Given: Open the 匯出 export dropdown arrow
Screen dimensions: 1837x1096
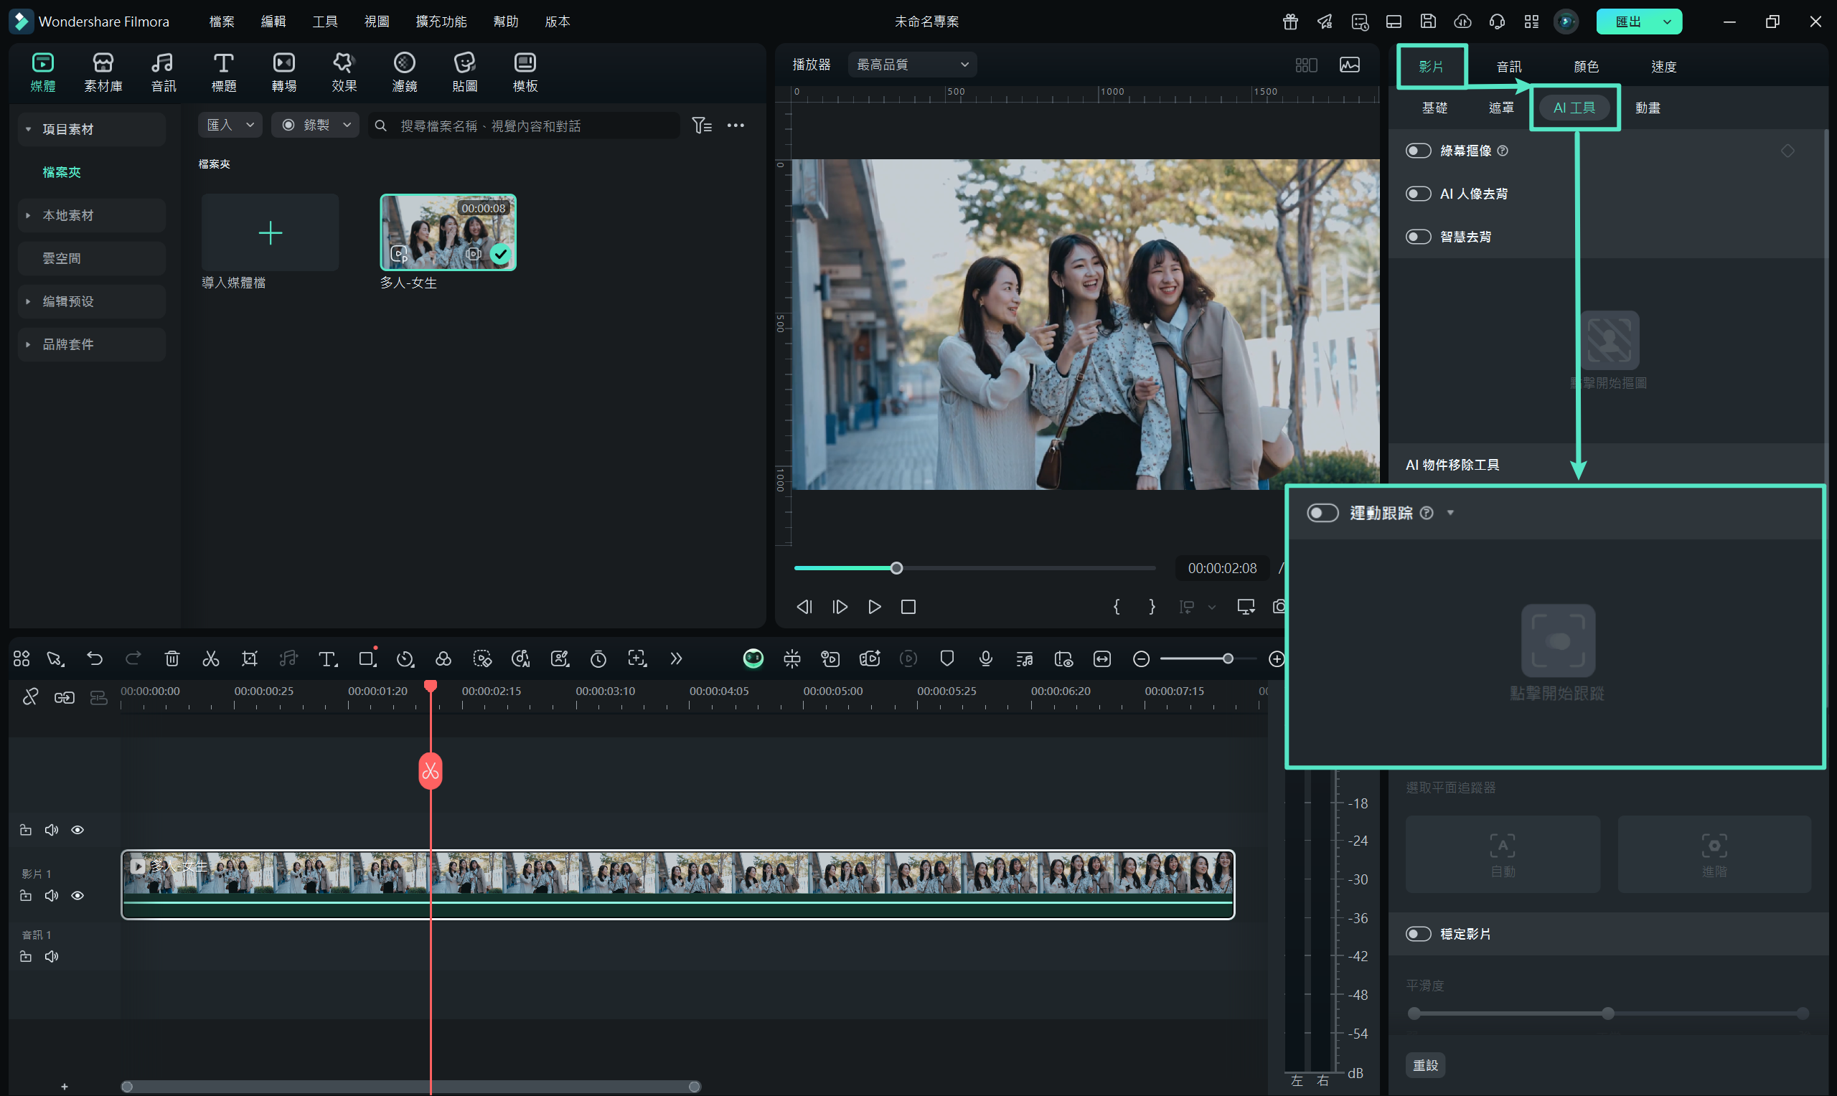Looking at the screenshot, I should pos(1667,22).
